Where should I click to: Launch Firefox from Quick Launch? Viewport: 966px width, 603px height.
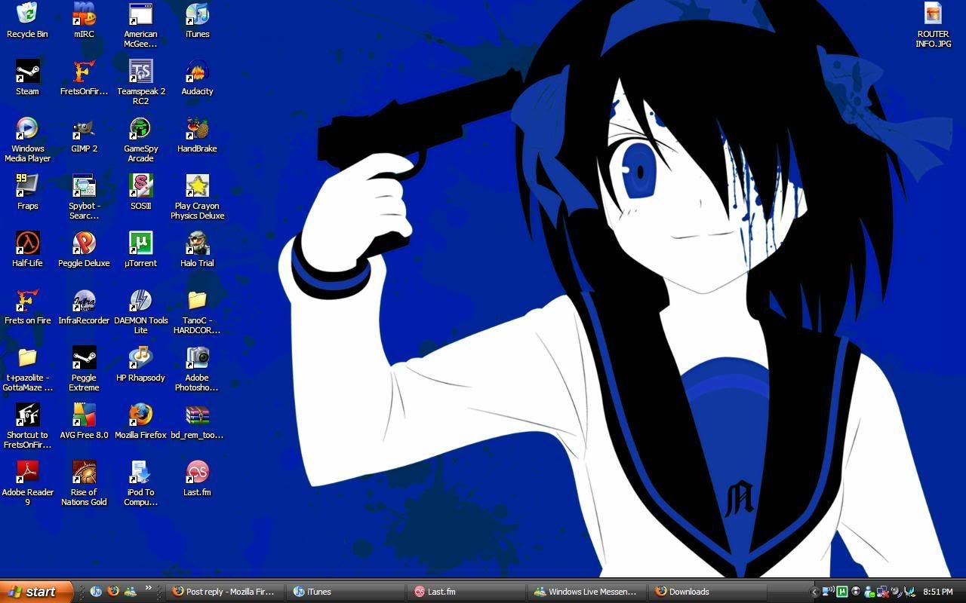coord(113,592)
